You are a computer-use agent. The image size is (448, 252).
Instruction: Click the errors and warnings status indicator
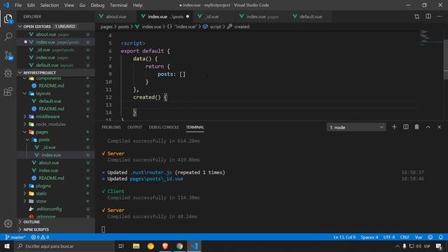click(x=40, y=237)
